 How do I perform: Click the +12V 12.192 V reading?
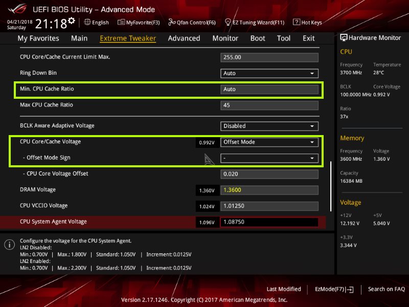pyautogui.click(x=350, y=224)
